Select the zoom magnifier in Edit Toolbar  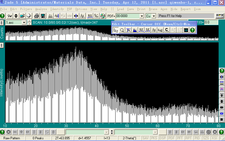pyautogui.click(x=122, y=30)
